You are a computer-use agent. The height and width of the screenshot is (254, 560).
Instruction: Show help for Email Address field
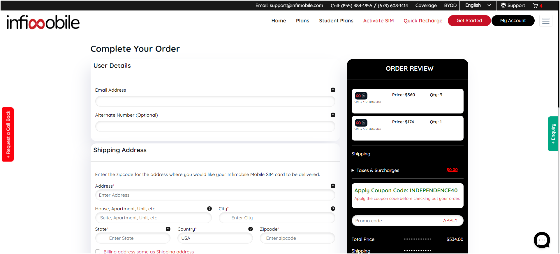(333, 90)
